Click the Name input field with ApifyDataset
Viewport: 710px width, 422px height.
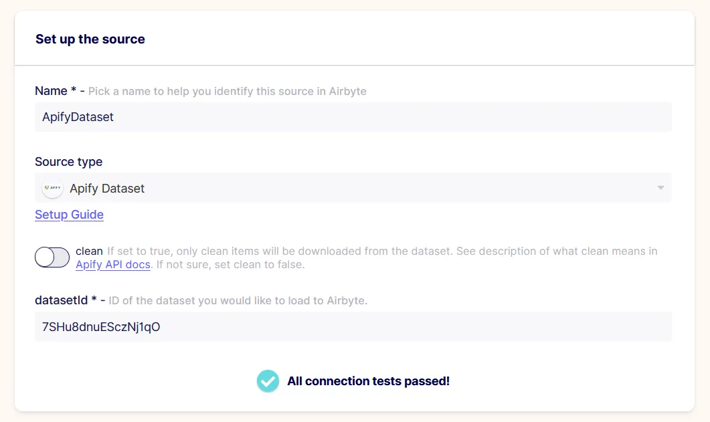pos(353,116)
